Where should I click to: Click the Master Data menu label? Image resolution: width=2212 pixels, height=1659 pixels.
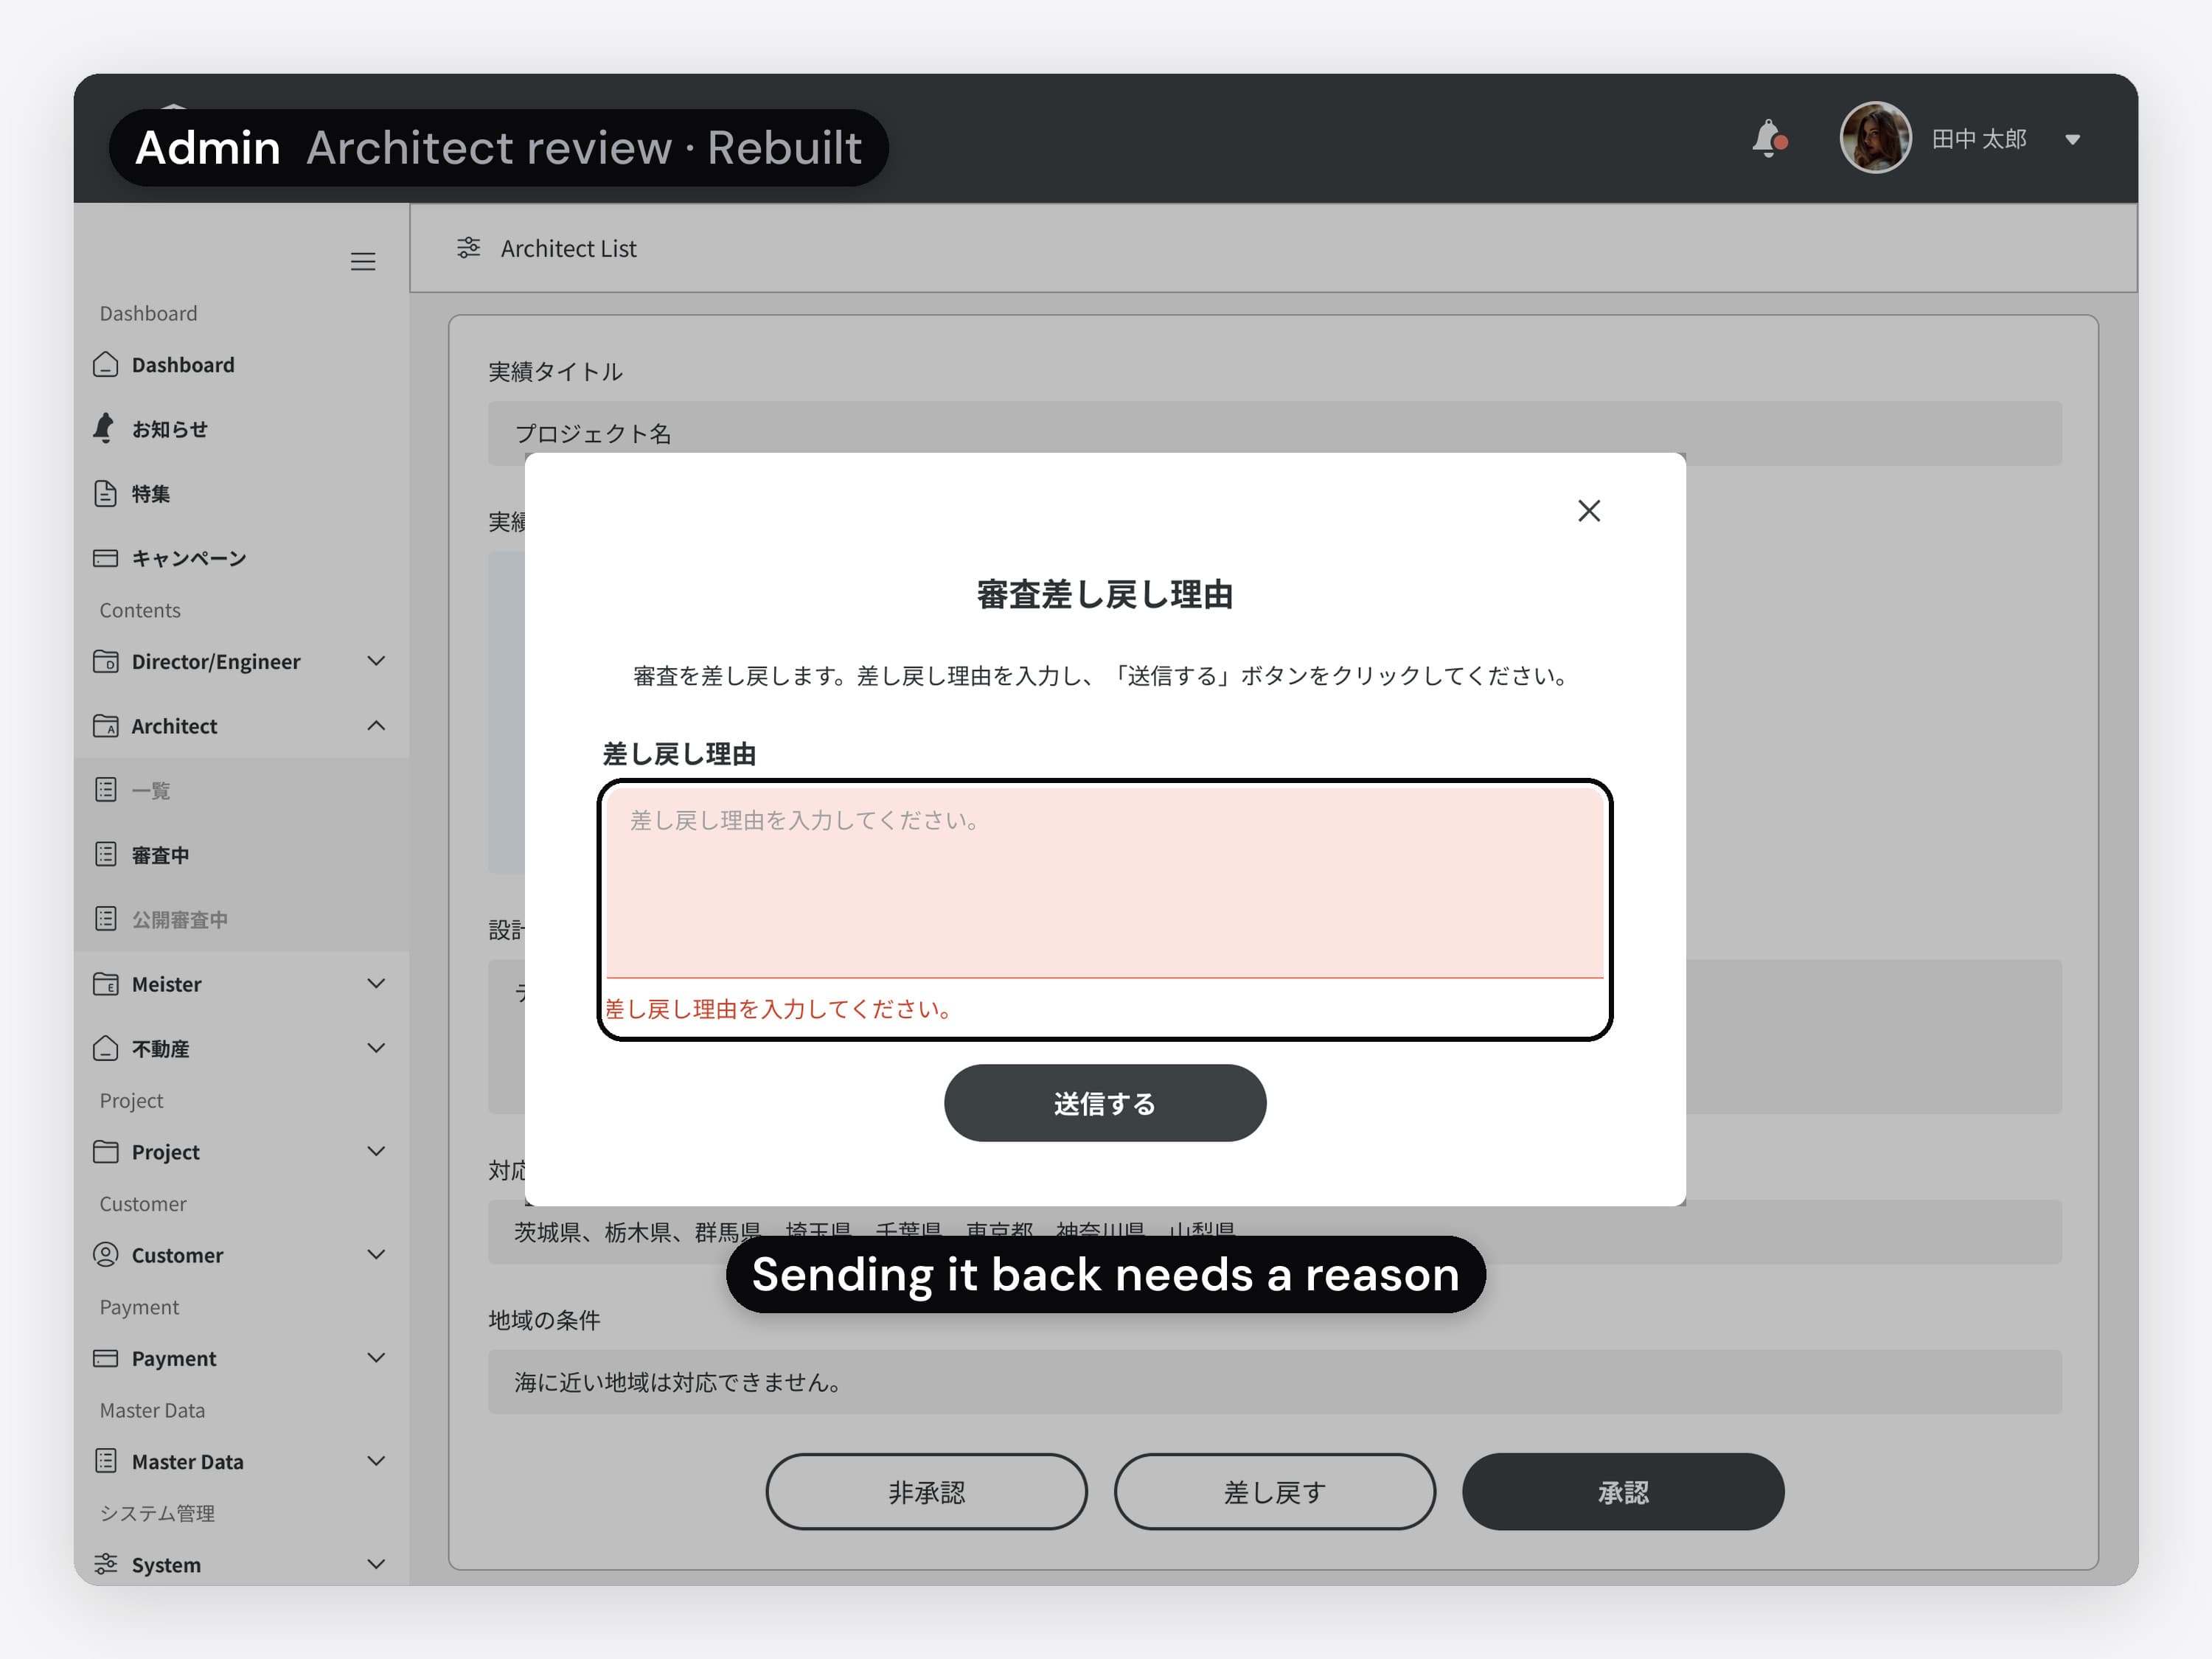(187, 1462)
